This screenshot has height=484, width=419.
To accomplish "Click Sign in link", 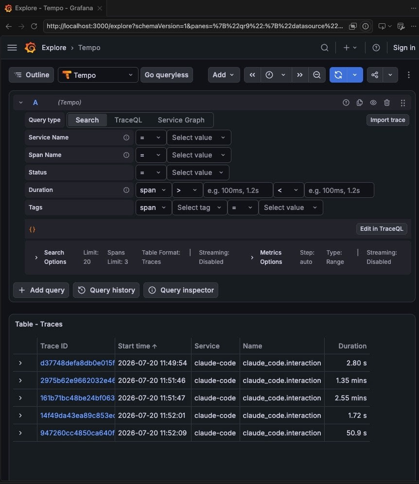I will tap(404, 48).
